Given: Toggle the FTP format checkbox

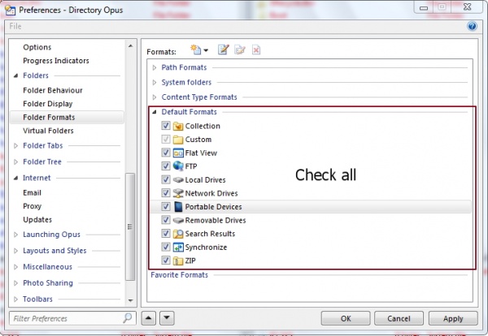Looking at the screenshot, I should pos(166,166).
